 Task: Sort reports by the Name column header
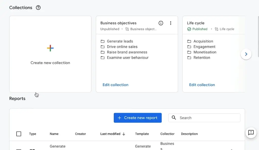(54, 134)
